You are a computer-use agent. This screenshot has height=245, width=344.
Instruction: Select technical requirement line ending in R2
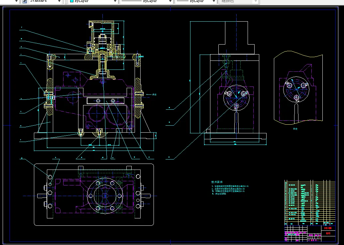pos(219,194)
